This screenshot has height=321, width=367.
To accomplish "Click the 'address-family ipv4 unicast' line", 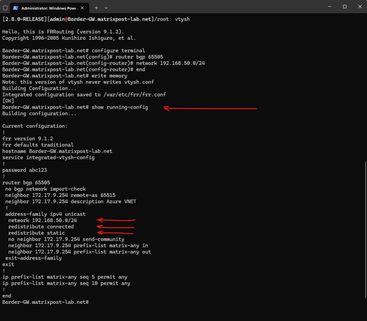I will pos(46,214).
